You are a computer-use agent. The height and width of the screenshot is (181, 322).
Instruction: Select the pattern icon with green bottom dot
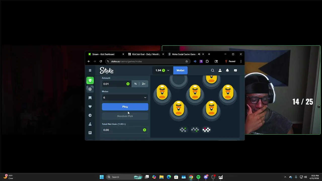(x=195, y=130)
